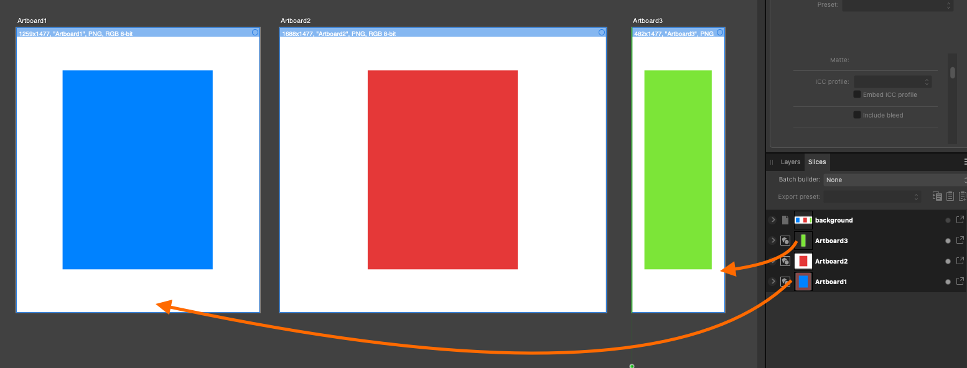Enable the Include bleed checkbox
The image size is (967, 368).
point(857,115)
